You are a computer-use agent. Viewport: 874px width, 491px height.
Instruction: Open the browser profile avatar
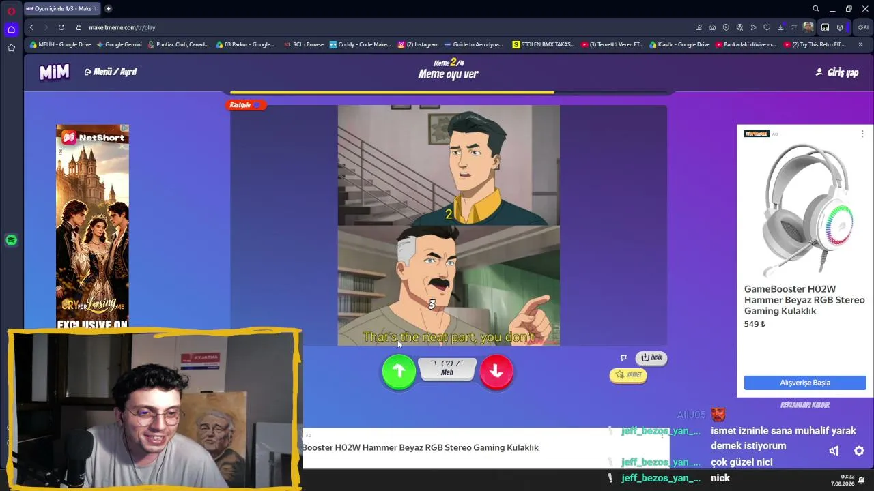[808, 27]
